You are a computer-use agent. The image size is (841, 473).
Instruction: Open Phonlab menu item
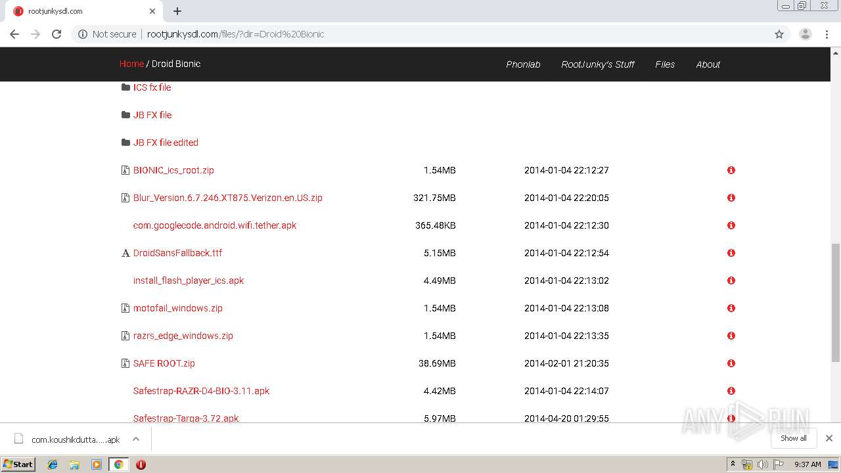pyautogui.click(x=523, y=64)
